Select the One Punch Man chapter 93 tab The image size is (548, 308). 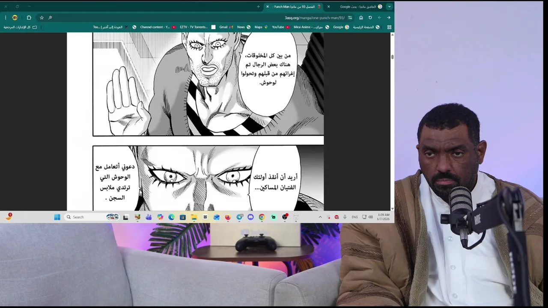point(294,6)
